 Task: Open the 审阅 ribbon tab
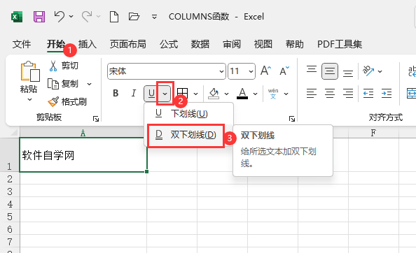click(x=232, y=44)
